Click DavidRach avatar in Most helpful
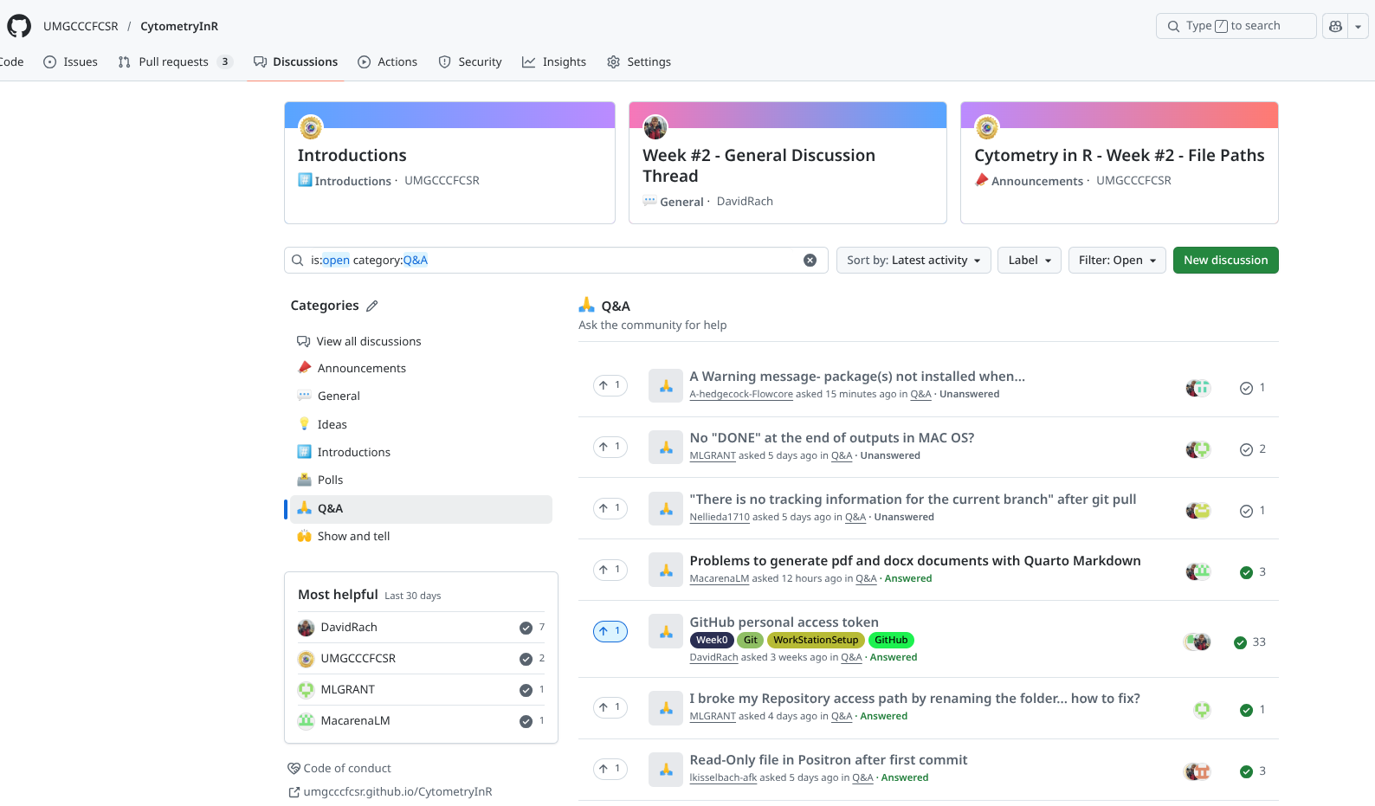1375x806 pixels. point(306,628)
